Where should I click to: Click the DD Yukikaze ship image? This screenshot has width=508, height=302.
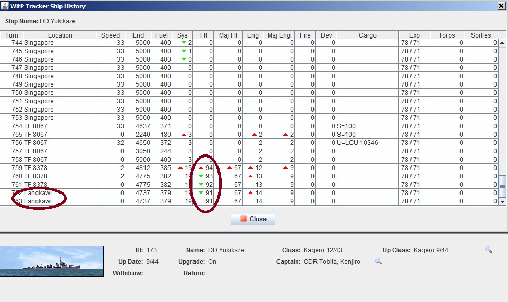coord(52,261)
